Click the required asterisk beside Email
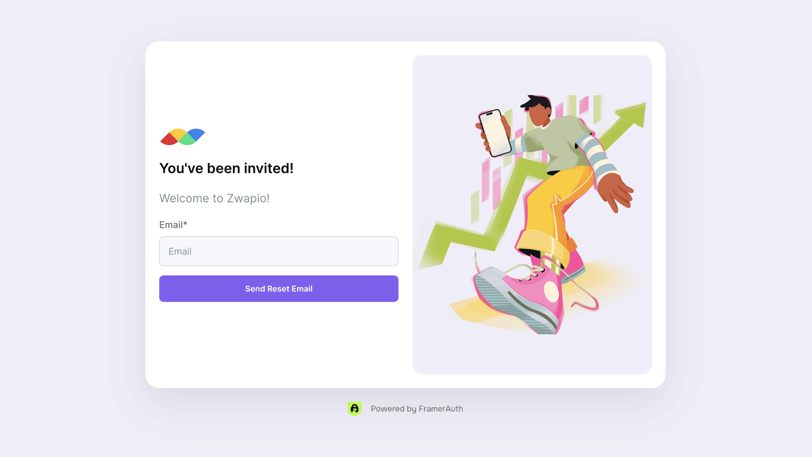Image resolution: width=812 pixels, height=457 pixels. pyautogui.click(x=185, y=224)
